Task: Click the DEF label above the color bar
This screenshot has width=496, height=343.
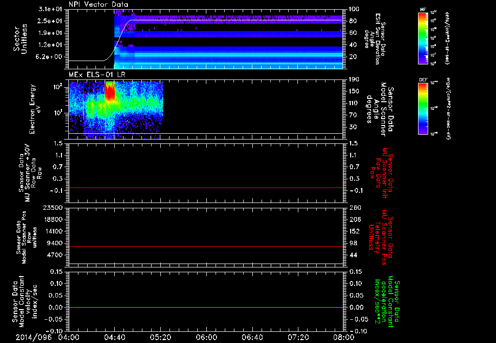Action: pyautogui.click(x=423, y=80)
